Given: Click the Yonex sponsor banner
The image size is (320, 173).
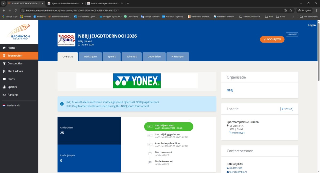Looking at the screenshot, I should tap(137, 81).
